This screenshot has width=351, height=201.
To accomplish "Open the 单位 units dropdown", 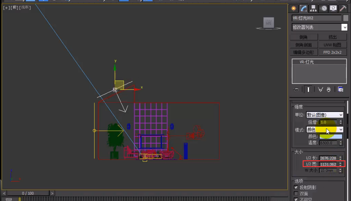I will pos(325,115).
